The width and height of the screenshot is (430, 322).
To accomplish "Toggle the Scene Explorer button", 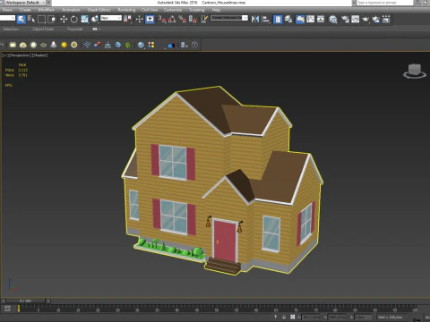I will point(278,20).
